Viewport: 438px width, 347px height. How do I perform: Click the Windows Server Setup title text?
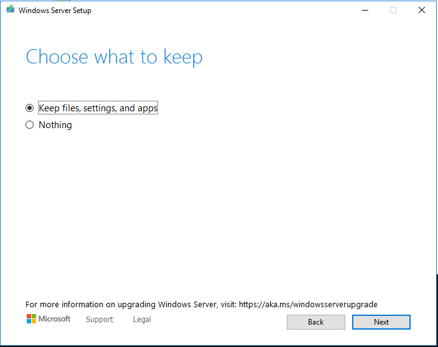coord(55,11)
